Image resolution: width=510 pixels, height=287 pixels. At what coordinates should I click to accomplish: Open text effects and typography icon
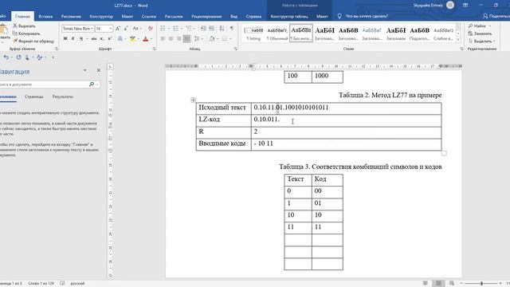pyautogui.click(x=120, y=39)
